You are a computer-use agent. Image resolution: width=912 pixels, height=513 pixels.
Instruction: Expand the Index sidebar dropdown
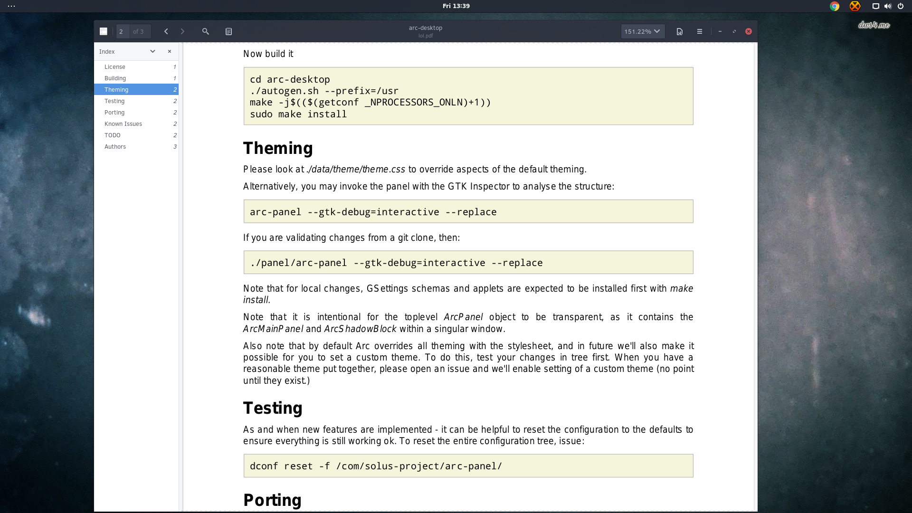coord(152,51)
